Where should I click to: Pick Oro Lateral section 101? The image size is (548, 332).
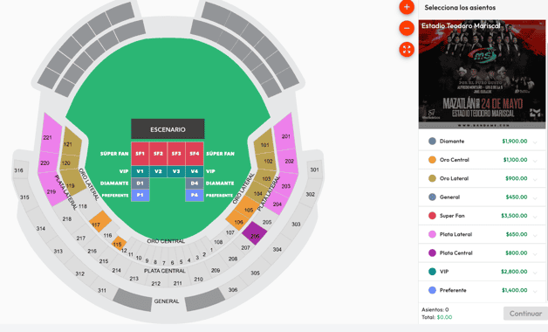pyautogui.click(x=264, y=142)
